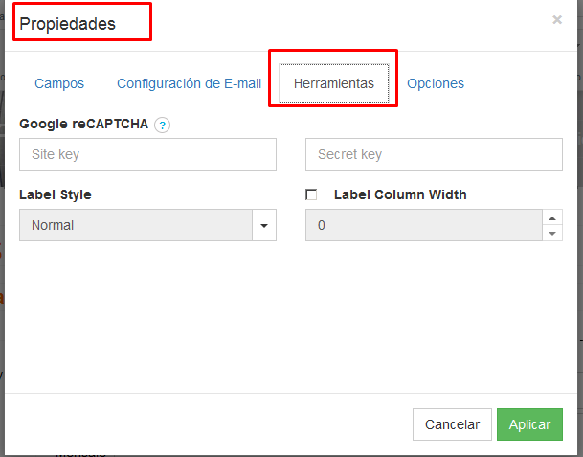583x457 pixels.
Task: Click into the Secret key field
Action: click(x=434, y=154)
